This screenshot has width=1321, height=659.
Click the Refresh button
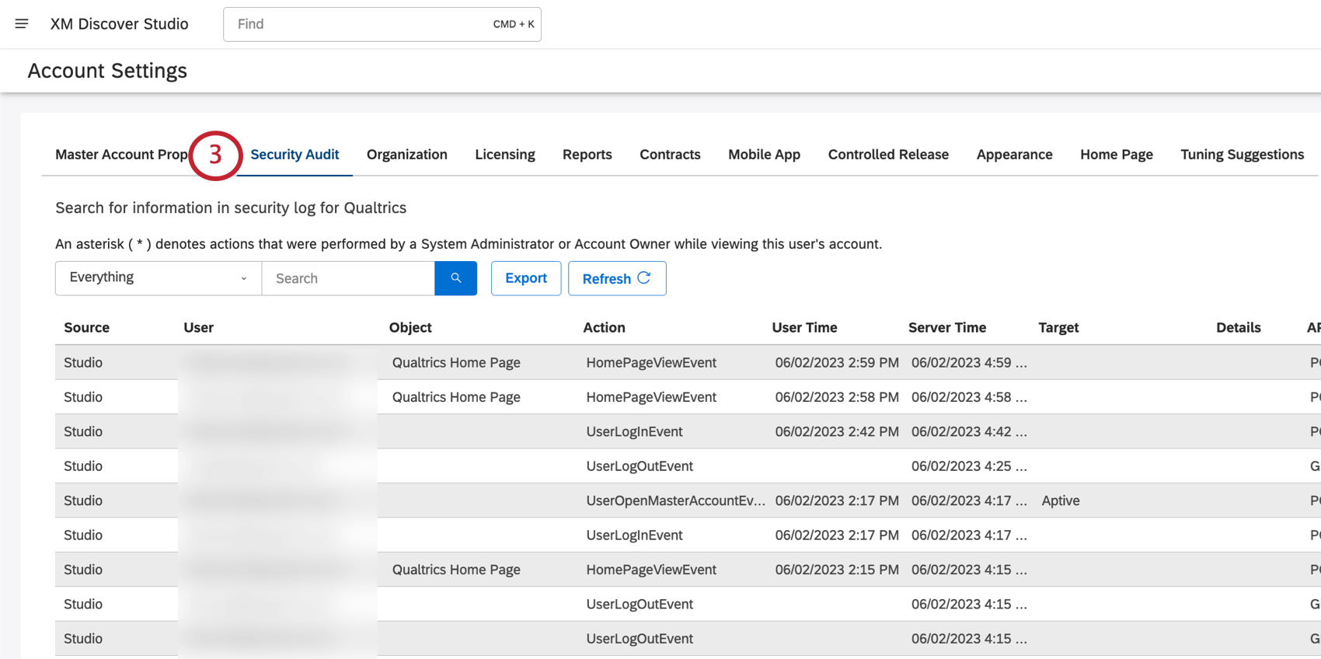click(x=616, y=278)
